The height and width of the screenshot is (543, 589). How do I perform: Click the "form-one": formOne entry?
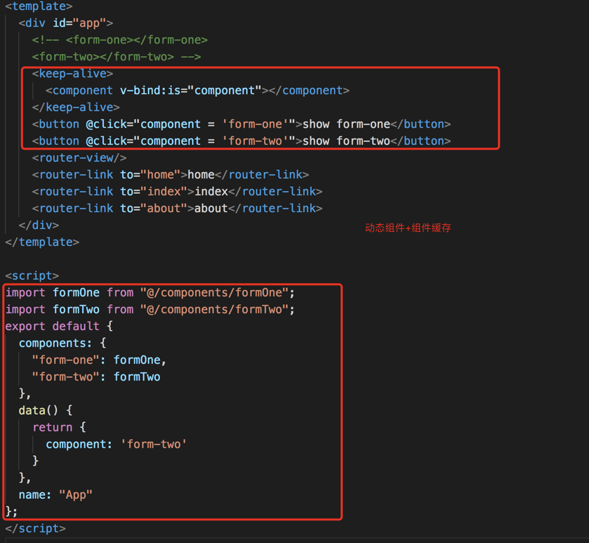(x=100, y=360)
